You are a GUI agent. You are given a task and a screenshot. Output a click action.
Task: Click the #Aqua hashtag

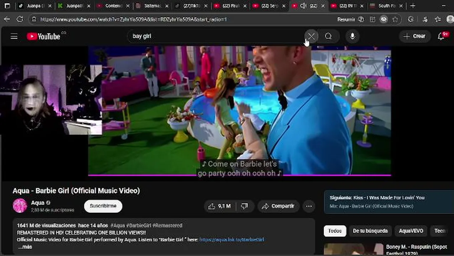[x=118, y=225]
